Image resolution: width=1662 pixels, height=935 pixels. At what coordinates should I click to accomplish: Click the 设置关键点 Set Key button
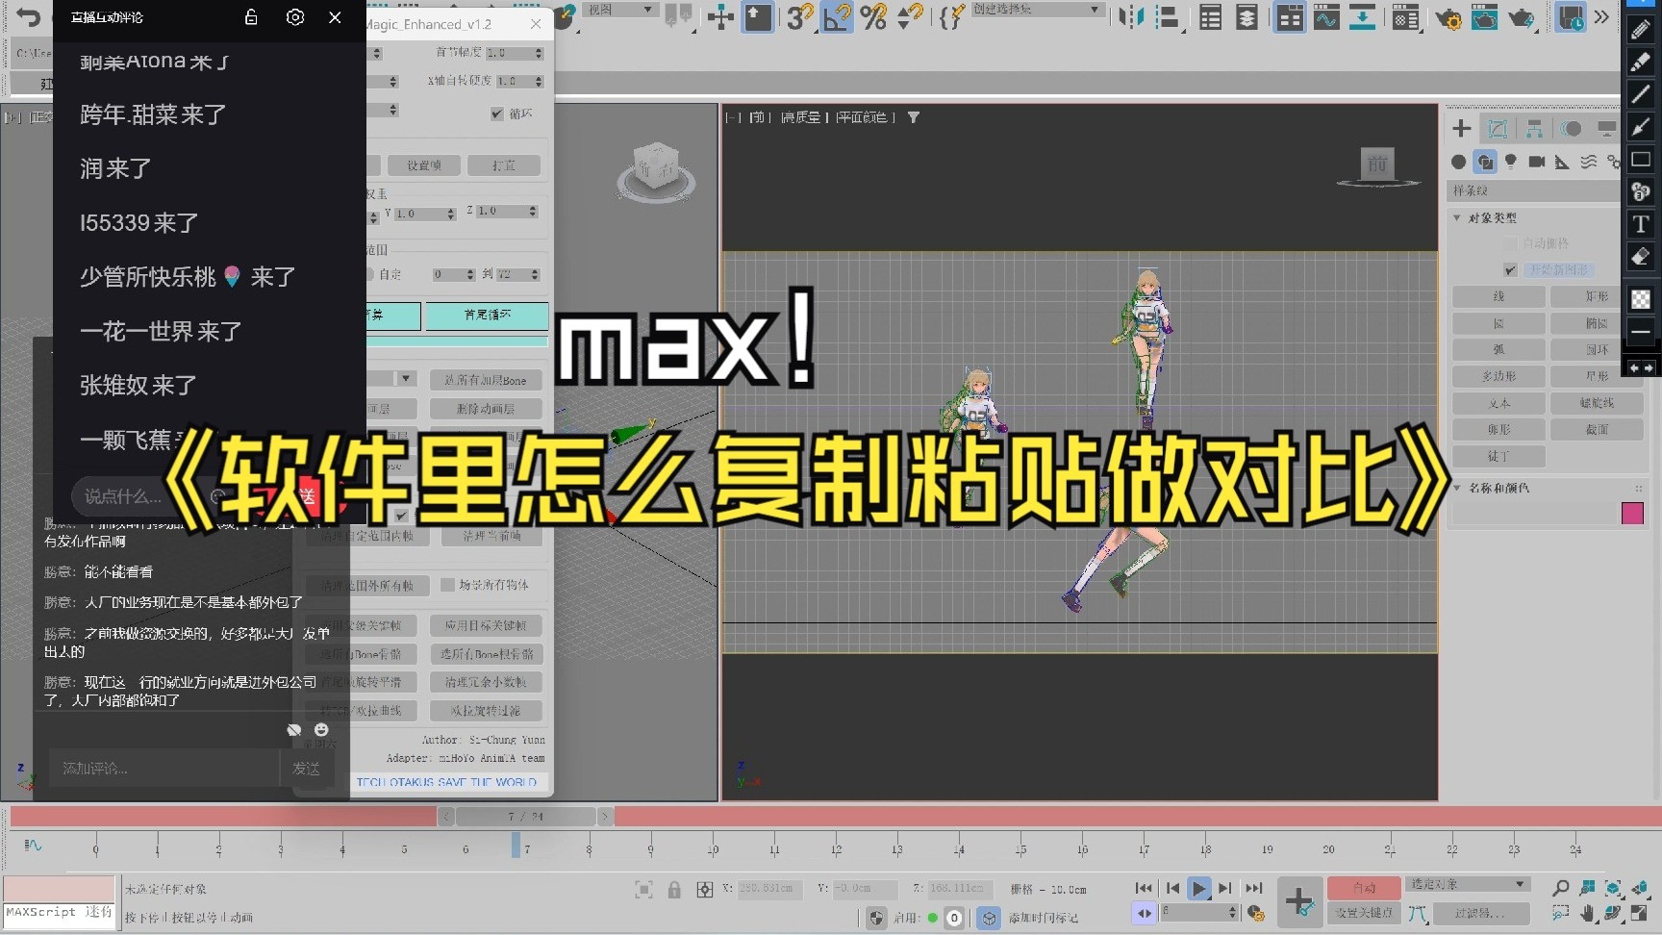coord(1364,913)
